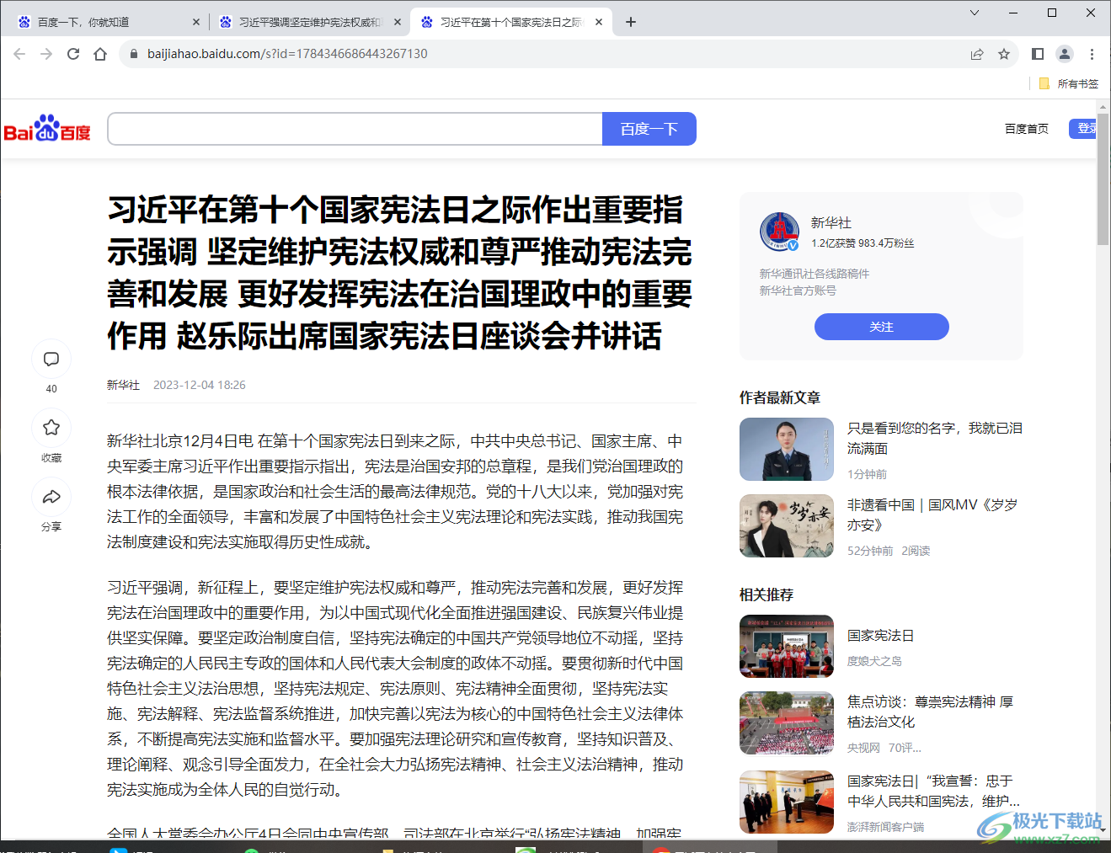Viewport: 1111px width, 853px height.
Task: Click the Baidu logo
Action: (x=47, y=128)
